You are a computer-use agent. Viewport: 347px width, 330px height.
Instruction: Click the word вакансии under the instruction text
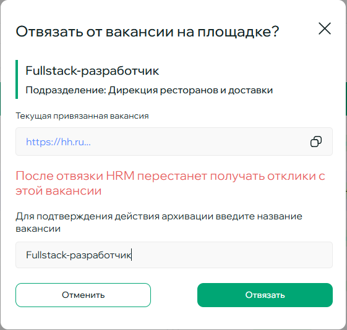point(38,229)
